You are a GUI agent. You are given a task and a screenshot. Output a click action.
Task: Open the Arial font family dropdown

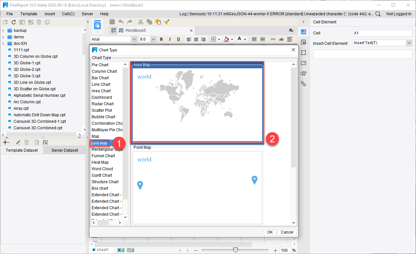point(135,39)
